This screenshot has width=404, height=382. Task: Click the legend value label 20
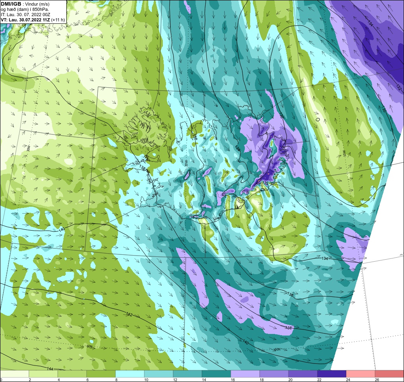(x=290, y=380)
